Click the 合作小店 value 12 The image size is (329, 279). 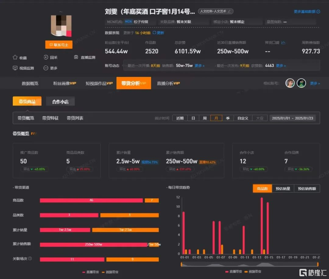(x=243, y=161)
